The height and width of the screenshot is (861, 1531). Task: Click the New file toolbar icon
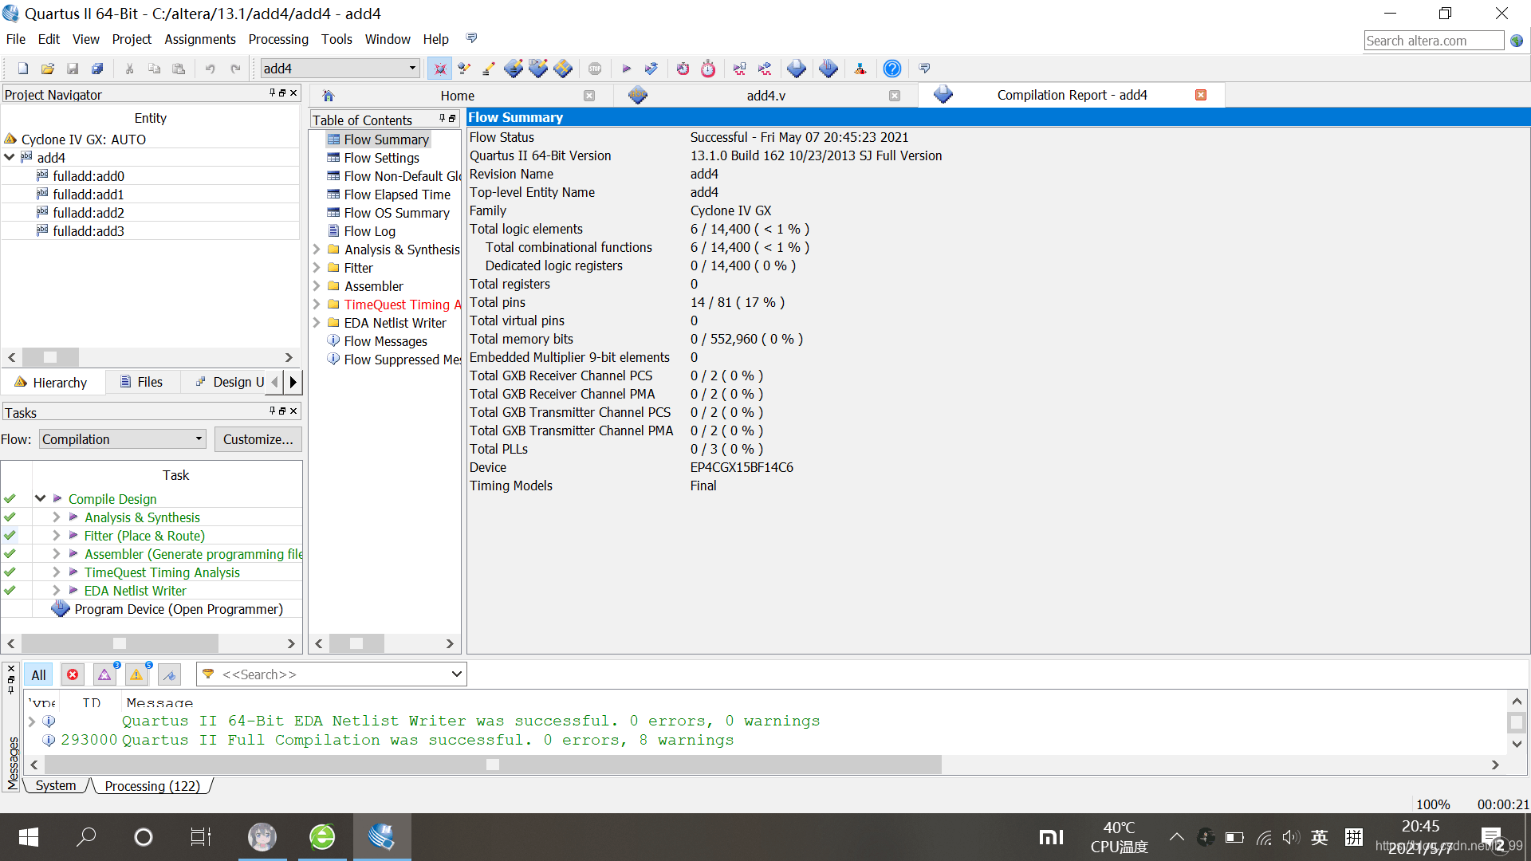[23, 69]
